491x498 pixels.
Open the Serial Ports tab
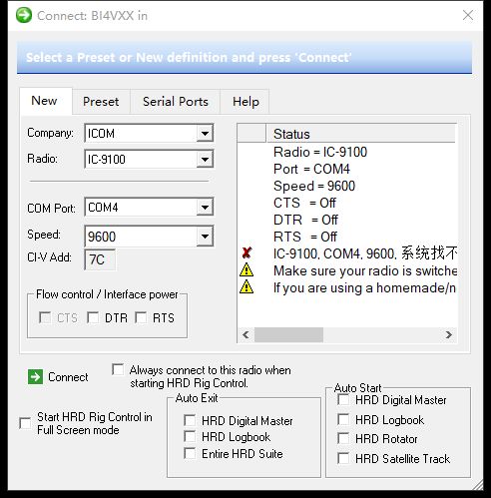(x=176, y=102)
